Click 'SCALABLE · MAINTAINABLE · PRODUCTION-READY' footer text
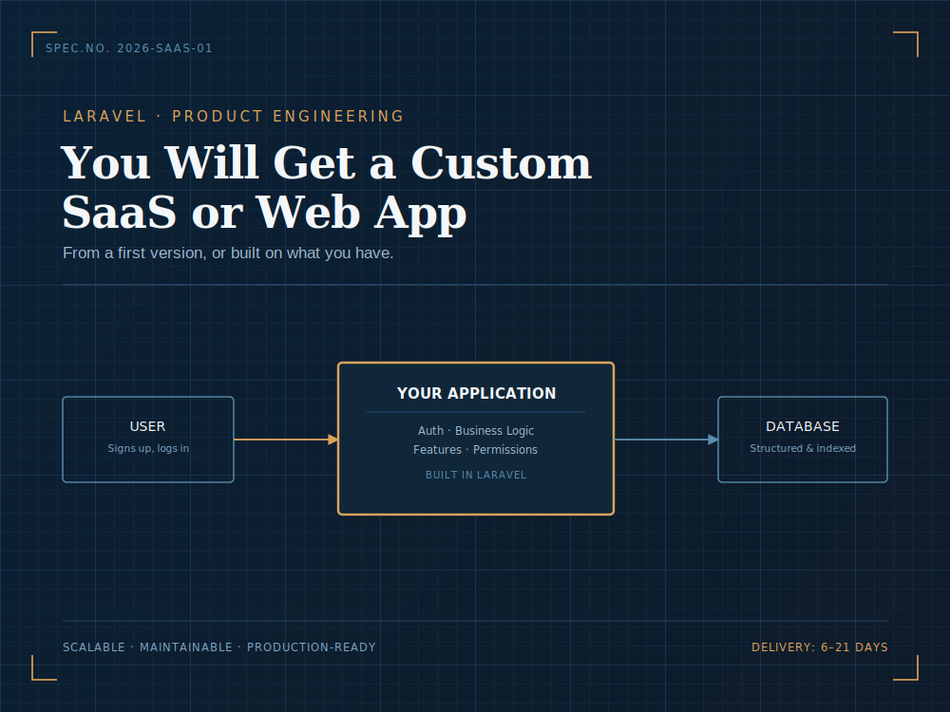The image size is (950, 712). (x=219, y=647)
